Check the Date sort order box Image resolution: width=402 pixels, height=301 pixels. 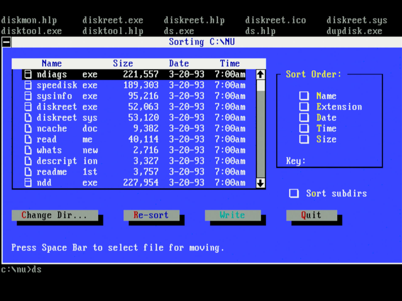[304, 117]
